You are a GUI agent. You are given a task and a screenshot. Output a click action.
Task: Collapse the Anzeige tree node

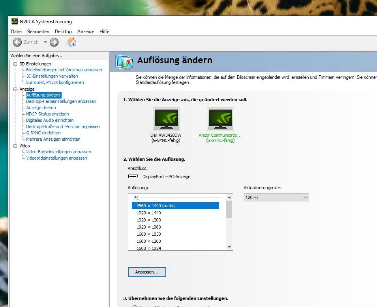point(15,89)
